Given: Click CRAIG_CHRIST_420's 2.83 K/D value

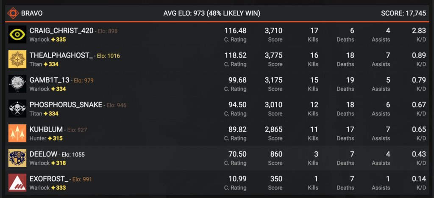Looking at the screenshot, I should [x=419, y=30].
